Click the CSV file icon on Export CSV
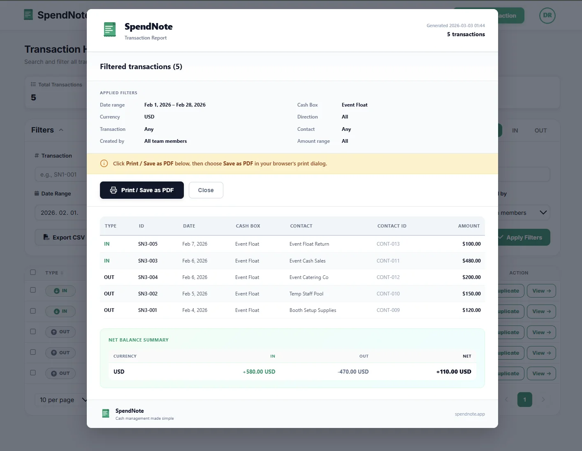This screenshot has width=582, height=451. pyautogui.click(x=46, y=237)
